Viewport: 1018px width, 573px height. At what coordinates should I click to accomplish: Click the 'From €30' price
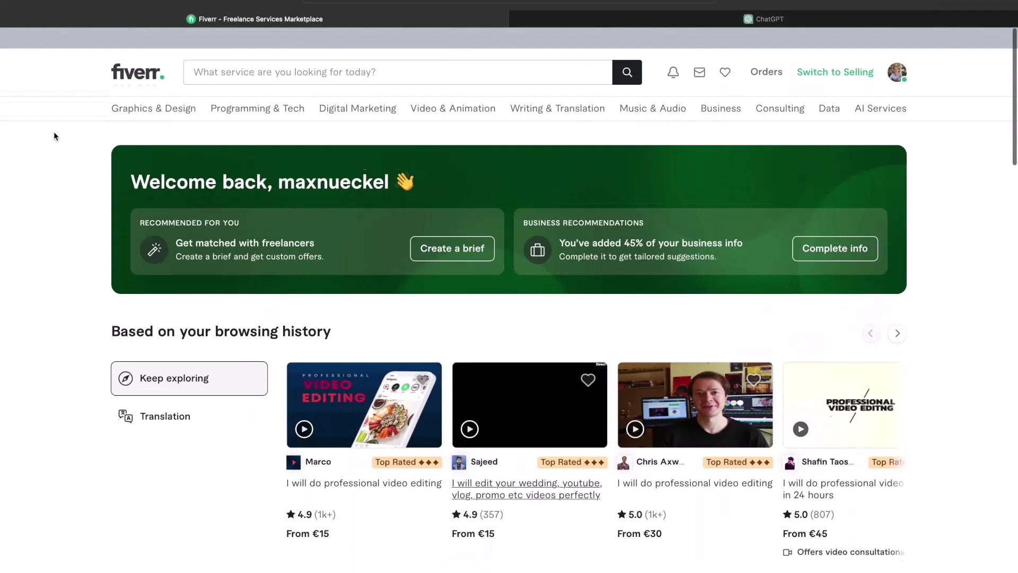coord(639,534)
